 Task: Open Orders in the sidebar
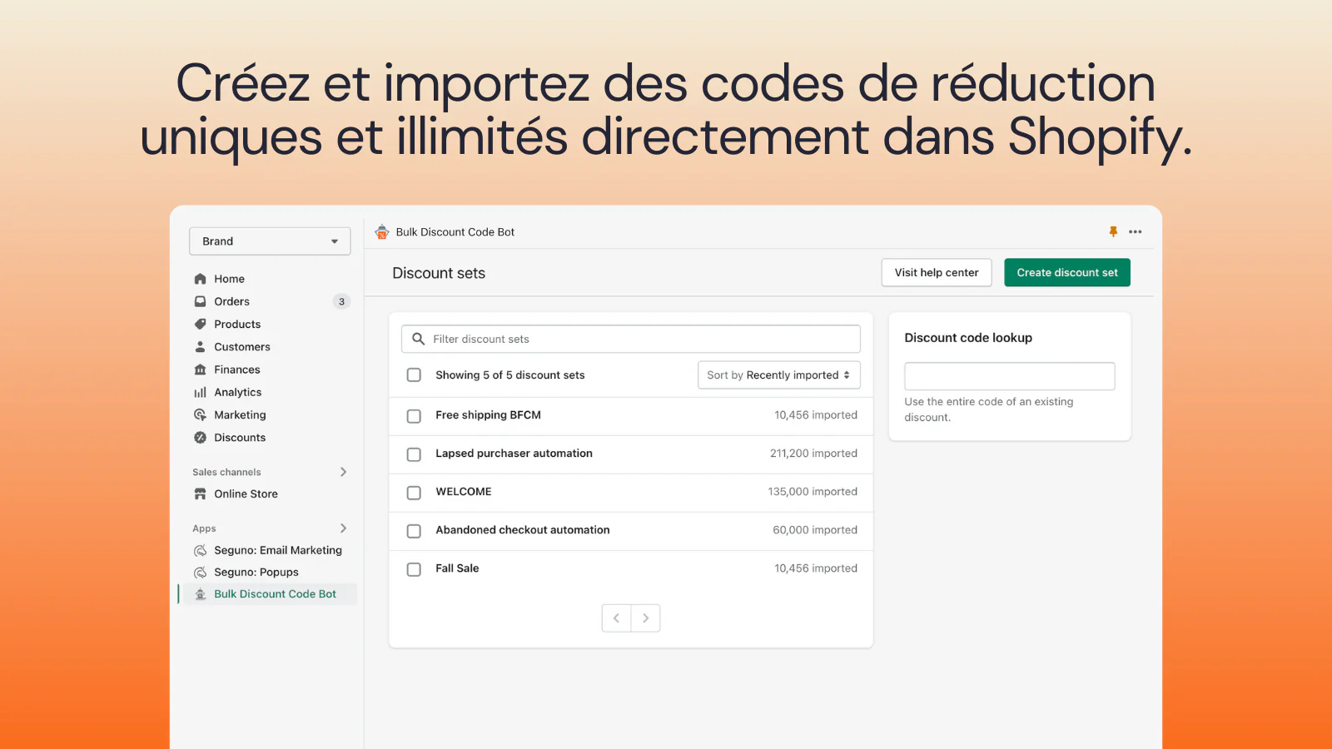point(231,301)
